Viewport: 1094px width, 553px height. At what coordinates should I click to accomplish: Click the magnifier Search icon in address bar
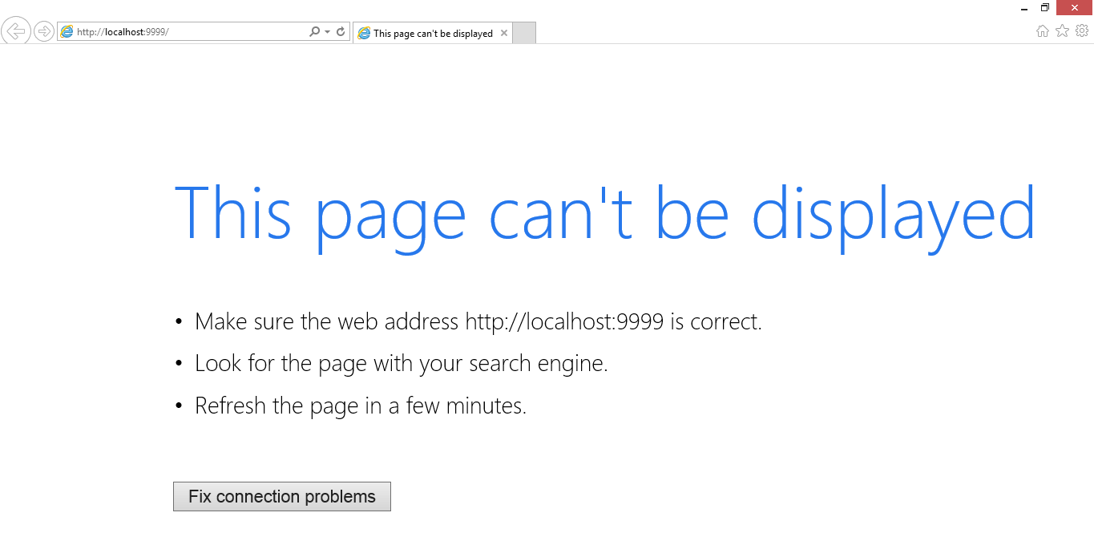click(x=314, y=32)
